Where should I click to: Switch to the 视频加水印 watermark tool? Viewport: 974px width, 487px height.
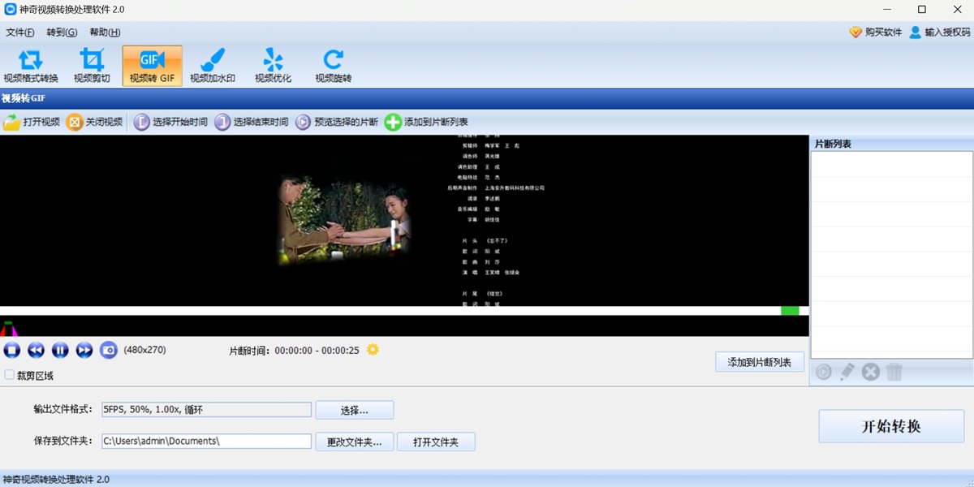click(212, 65)
